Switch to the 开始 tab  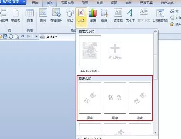pyautogui.click(x=35, y=3)
